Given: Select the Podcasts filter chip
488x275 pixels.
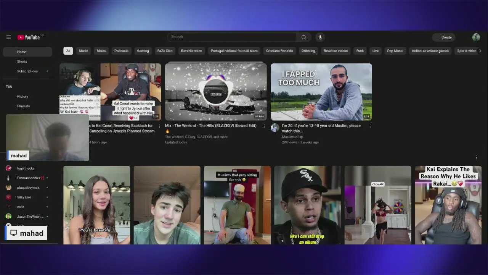Looking at the screenshot, I should (x=121, y=51).
